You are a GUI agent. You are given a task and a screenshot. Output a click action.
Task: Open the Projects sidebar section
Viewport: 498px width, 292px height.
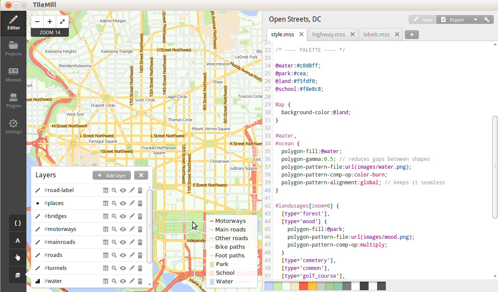(x=13, y=48)
